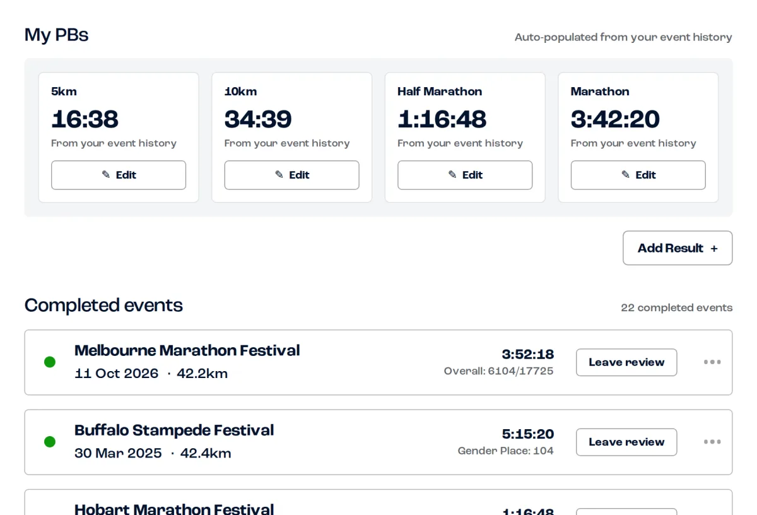The height and width of the screenshot is (515, 757).
Task: Click '22 completed events' count
Action: point(677,308)
